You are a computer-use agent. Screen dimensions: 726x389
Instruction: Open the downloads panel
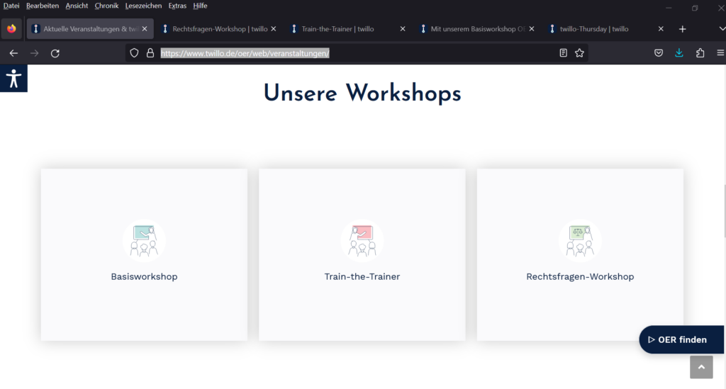(x=679, y=53)
